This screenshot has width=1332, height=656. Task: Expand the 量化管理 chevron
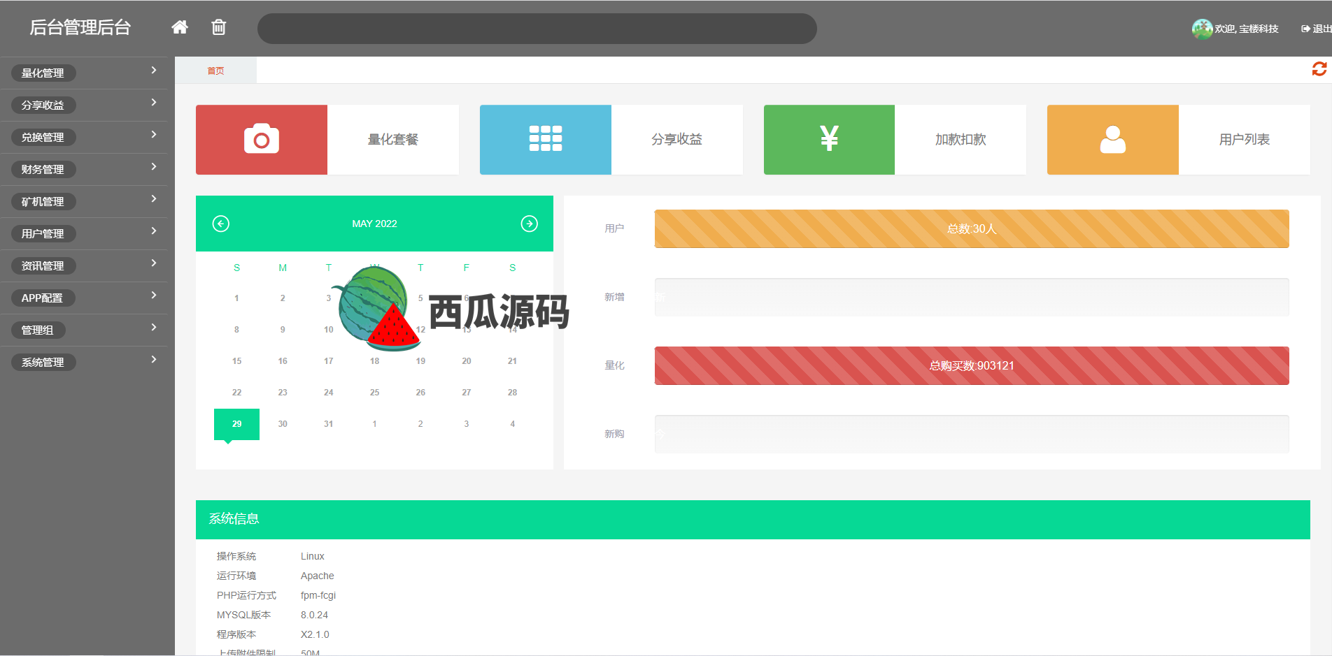click(x=154, y=71)
